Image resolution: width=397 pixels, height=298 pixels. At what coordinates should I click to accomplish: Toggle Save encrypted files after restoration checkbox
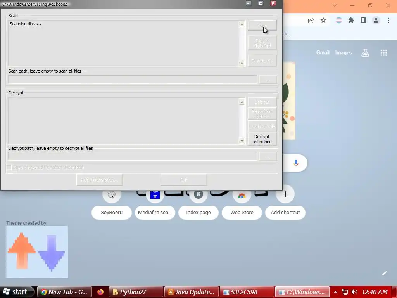[x=9, y=168]
